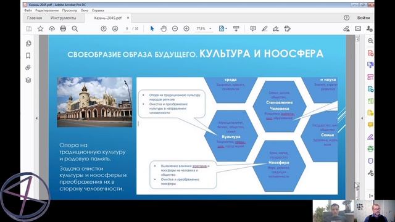
Task: Click the Kazan building photo in slide
Action: [94, 102]
